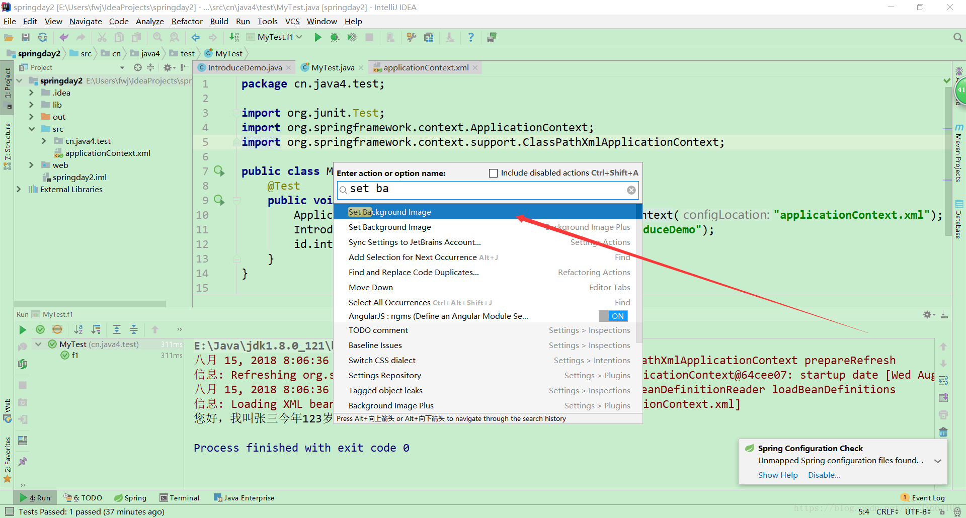Open the Event Log button

923,498
